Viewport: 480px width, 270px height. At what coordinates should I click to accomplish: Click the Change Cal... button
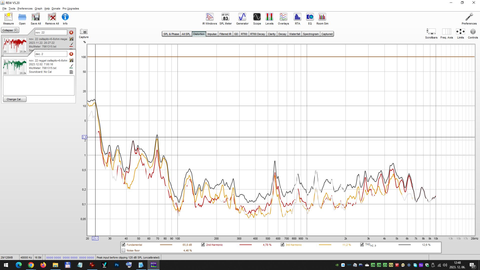[15, 99]
